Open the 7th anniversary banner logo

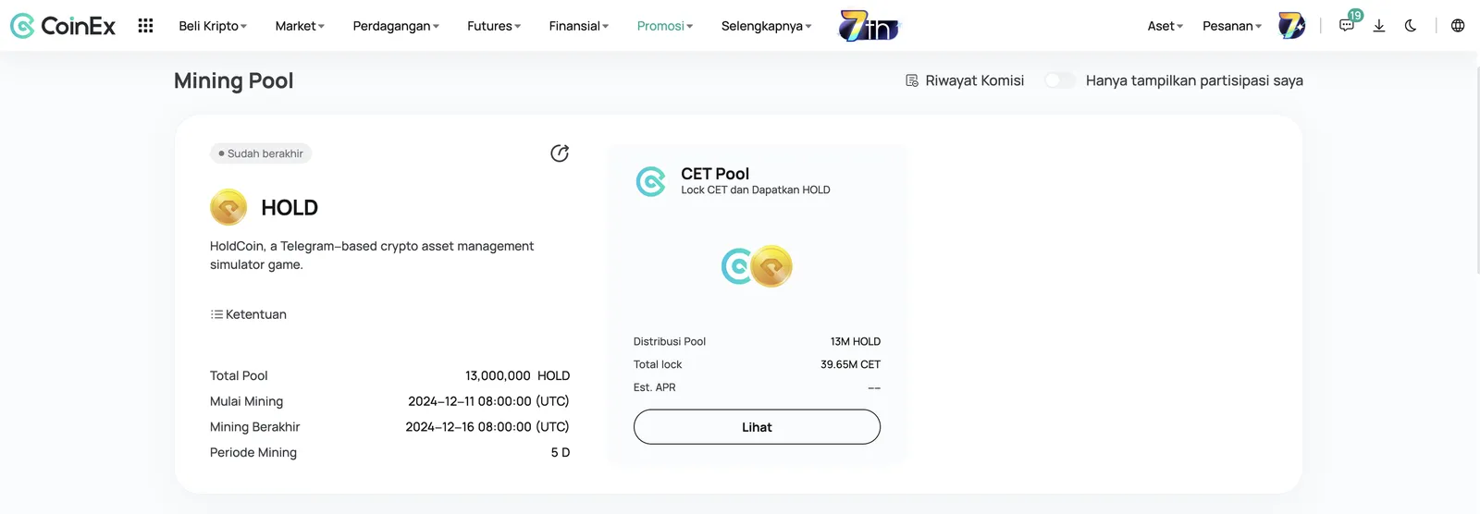tap(869, 26)
